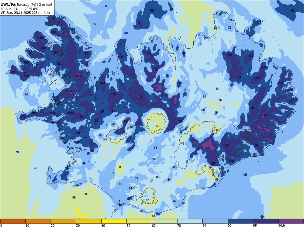Select the dark indigo 95–99.9 legend swatch
304x228 pixels.
click(x=266, y=221)
